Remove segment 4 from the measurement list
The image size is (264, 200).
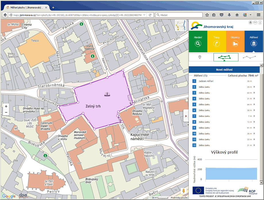coord(254,99)
